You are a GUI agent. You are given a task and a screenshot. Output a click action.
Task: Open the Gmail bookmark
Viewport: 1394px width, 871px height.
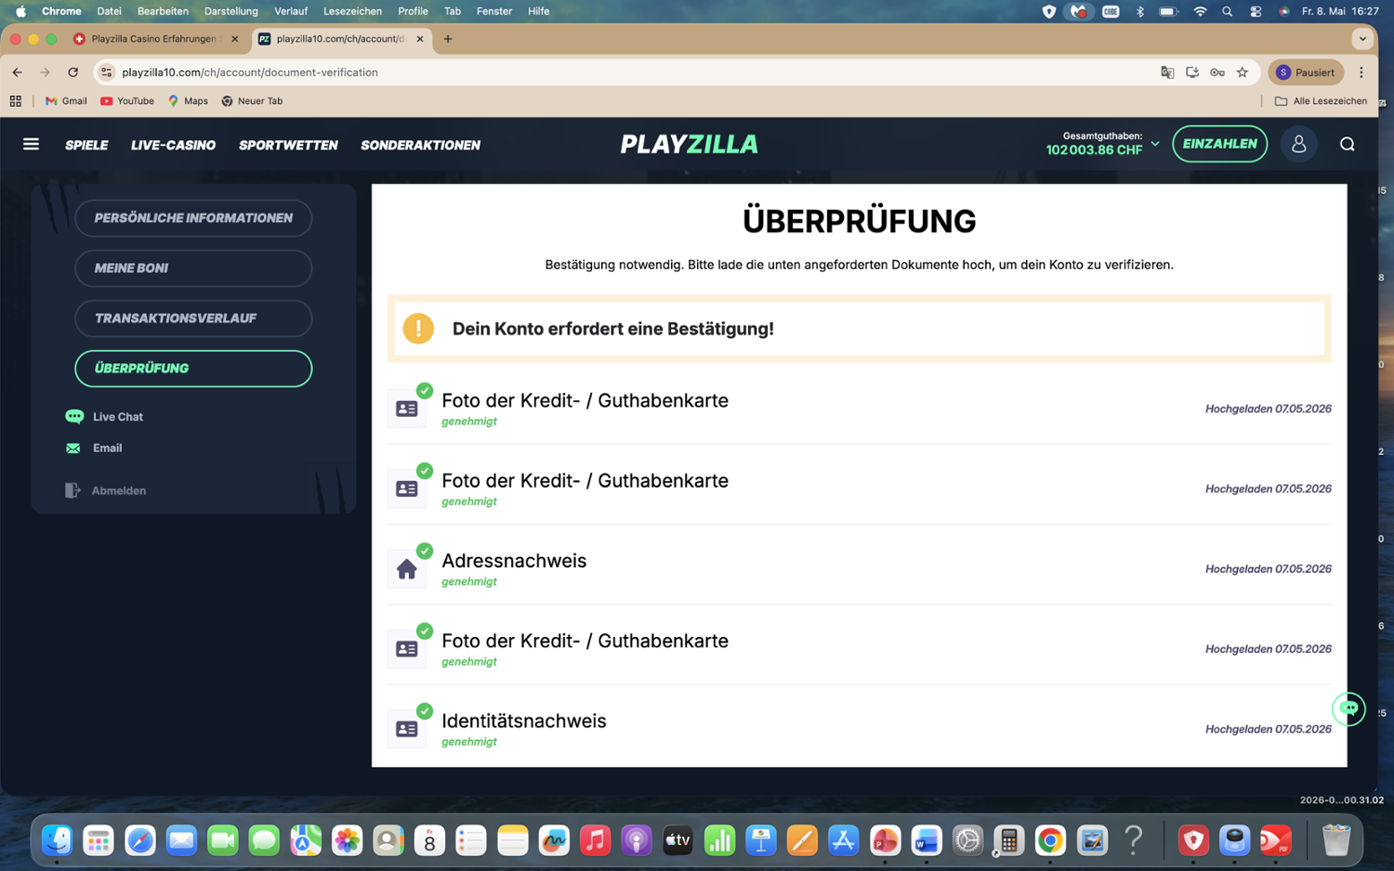[66, 101]
